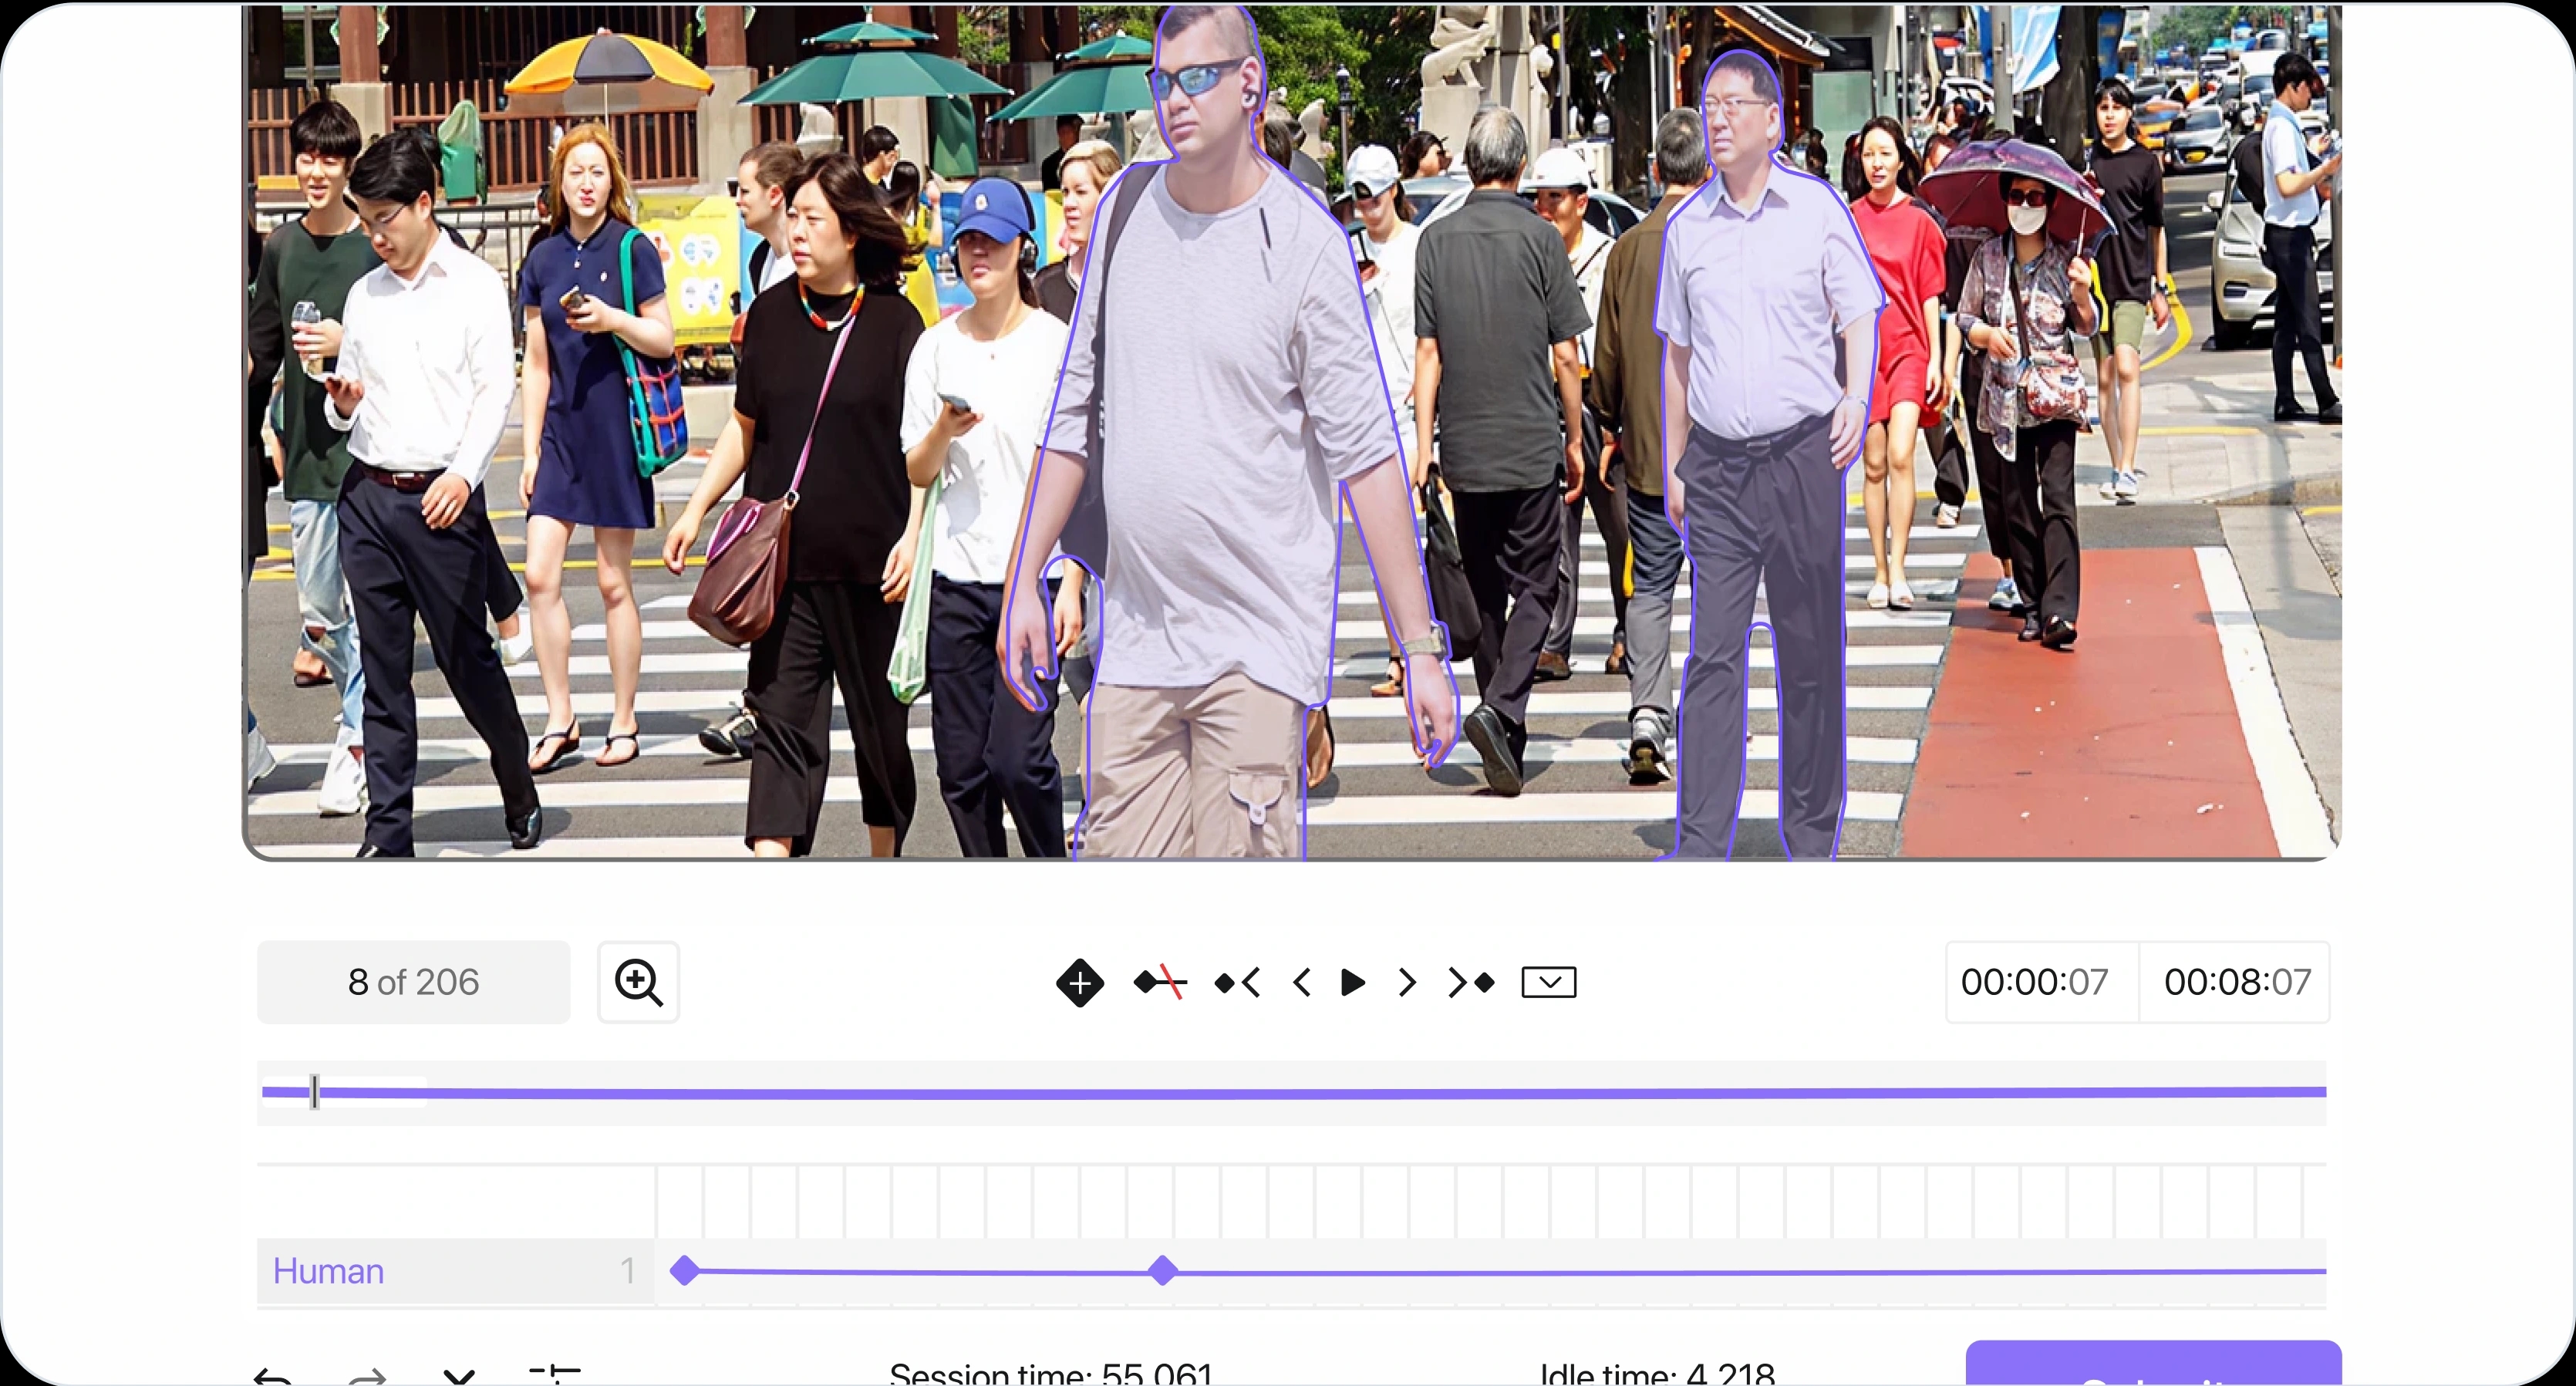2576x1386 pixels.
Task: Jump to the next keyframe
Action: (x=1471, y=983)
